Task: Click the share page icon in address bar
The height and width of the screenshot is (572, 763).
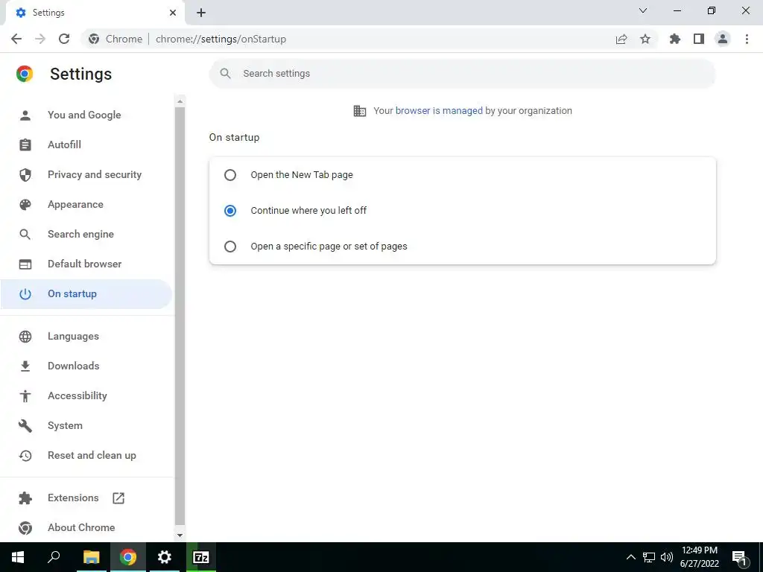Action: (621, 39)
